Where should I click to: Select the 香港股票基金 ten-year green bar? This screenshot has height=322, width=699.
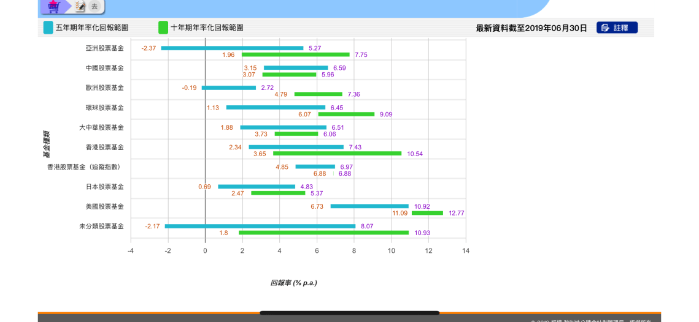337,154
